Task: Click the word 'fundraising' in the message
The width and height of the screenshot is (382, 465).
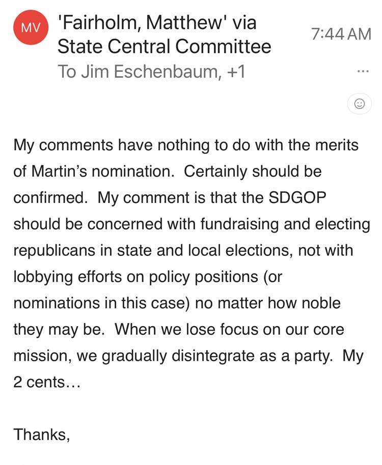Action: [239, 224]
